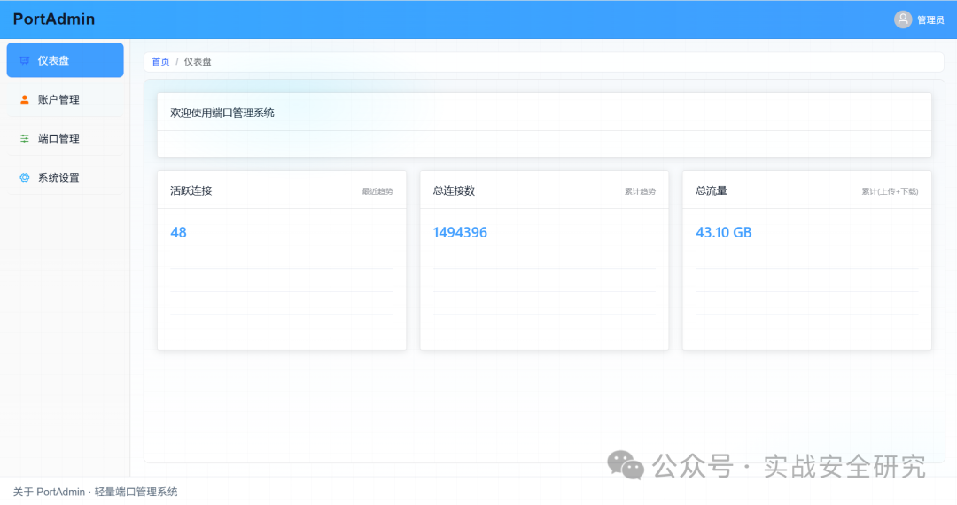
Task: Click the active connections value 48
Action: (x=178, y=232)
